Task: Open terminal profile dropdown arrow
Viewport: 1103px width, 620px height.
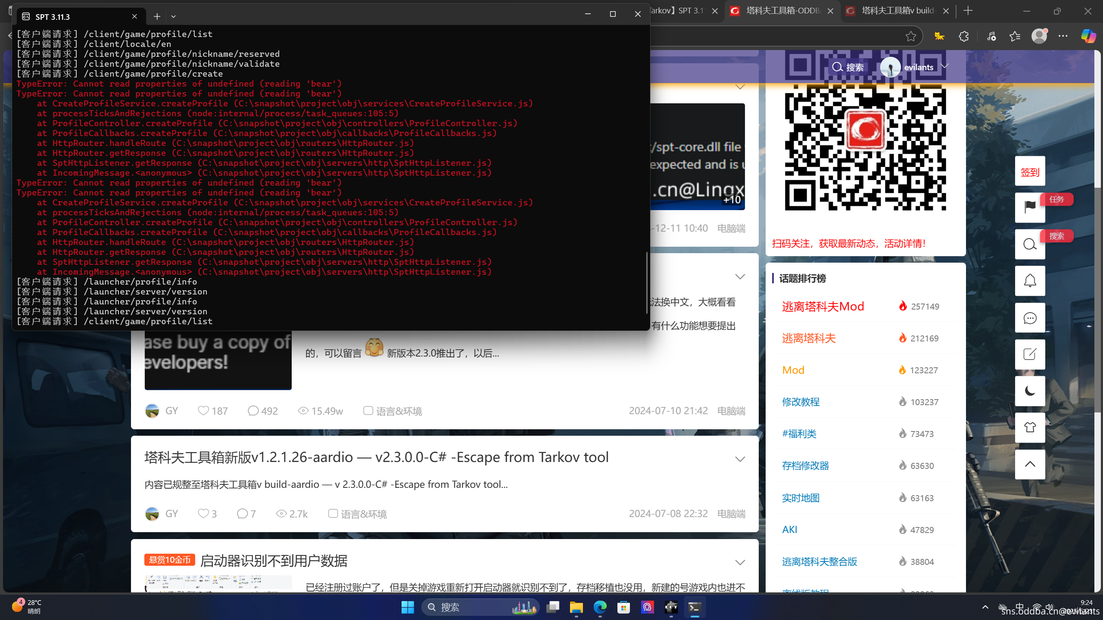Action: click(x=173, y=16)
